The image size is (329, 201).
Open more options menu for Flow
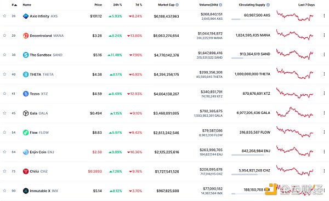click(x=324, y=132)
